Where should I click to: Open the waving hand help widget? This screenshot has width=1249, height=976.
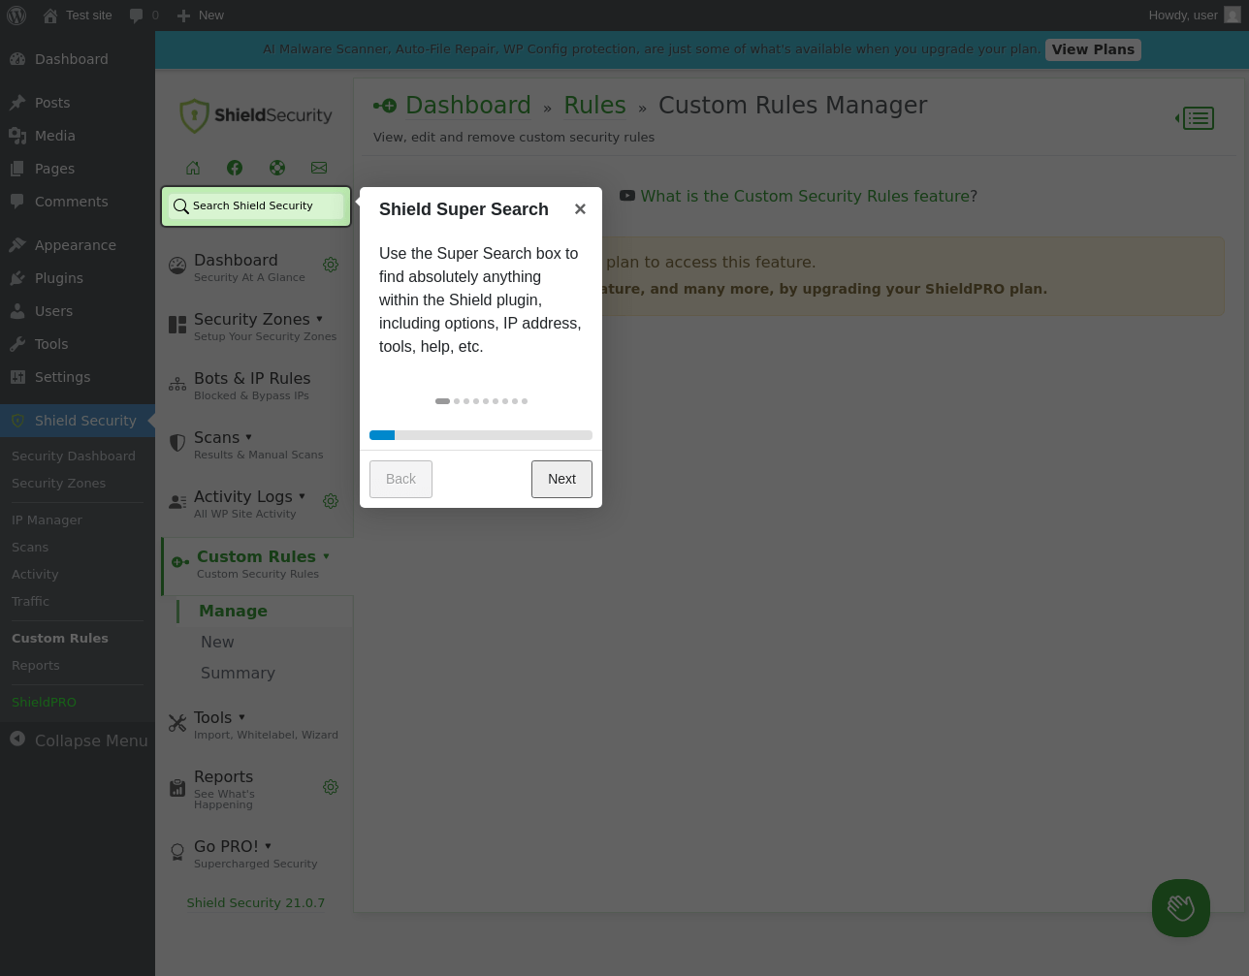pyautogui.click(x=1181, y=908)
